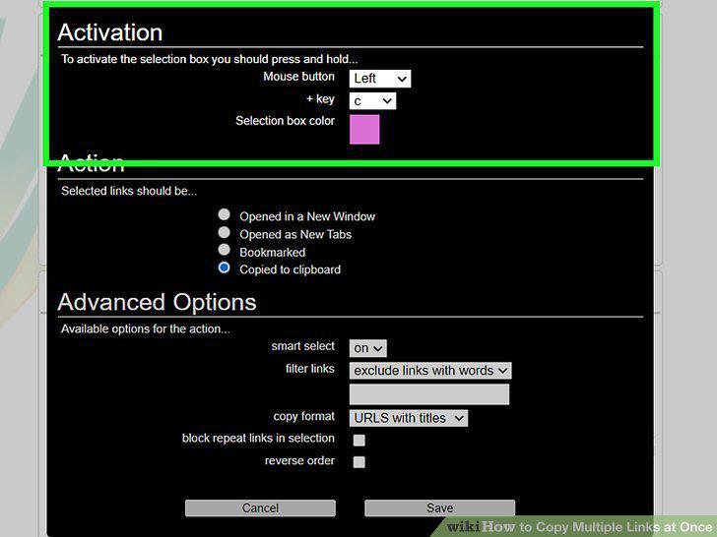Click 'Available options for the action...' text
This screenshot has height=537, width=717.
coord(146,328)
